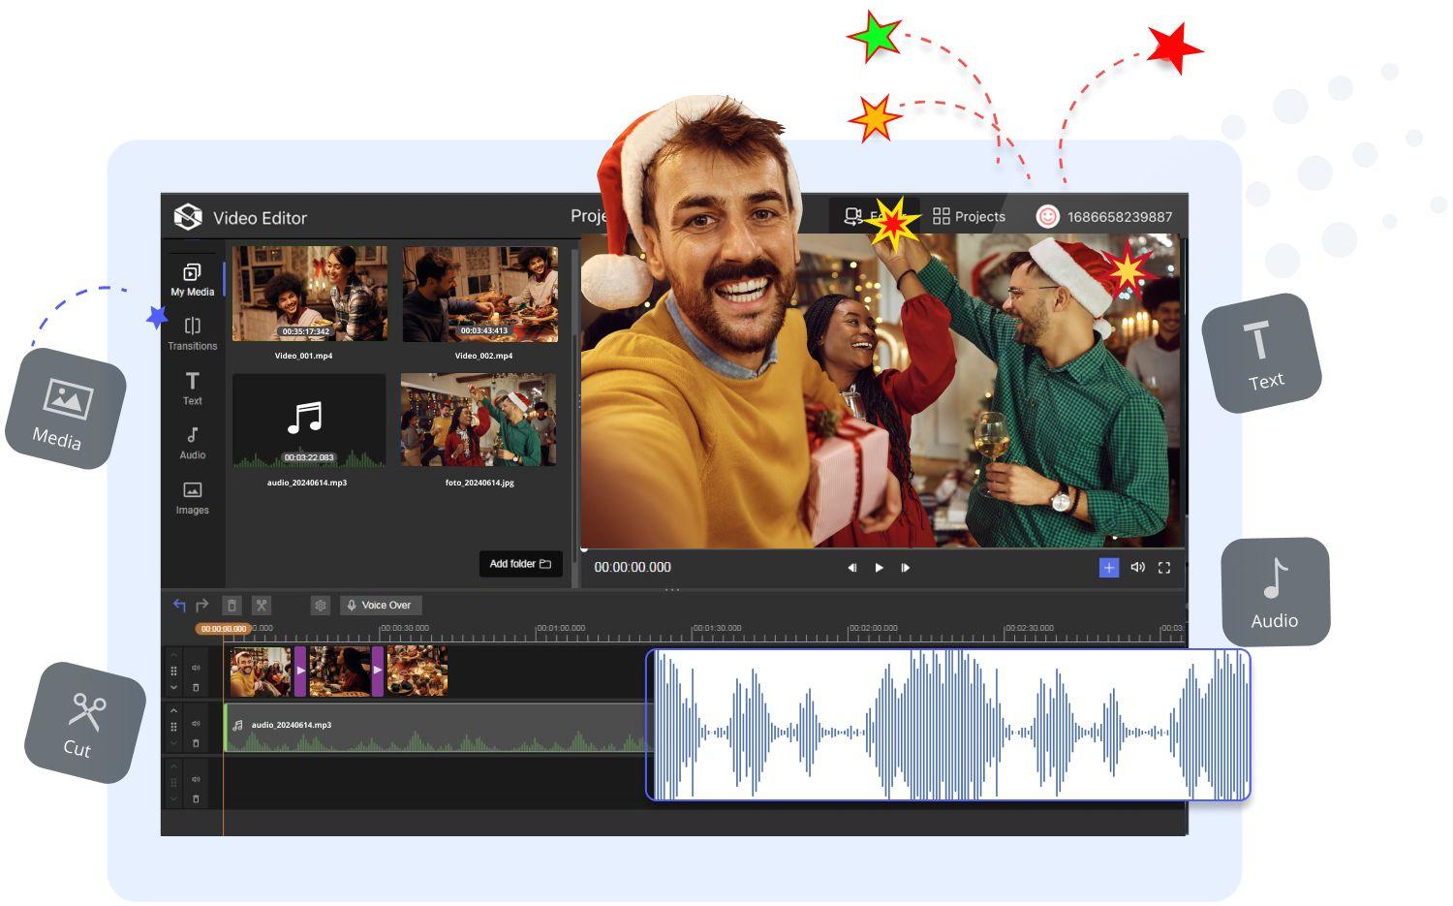This screenshot has height=906, width=1453.
Task: Mute the video track with speaker icon
Action: 196,668
